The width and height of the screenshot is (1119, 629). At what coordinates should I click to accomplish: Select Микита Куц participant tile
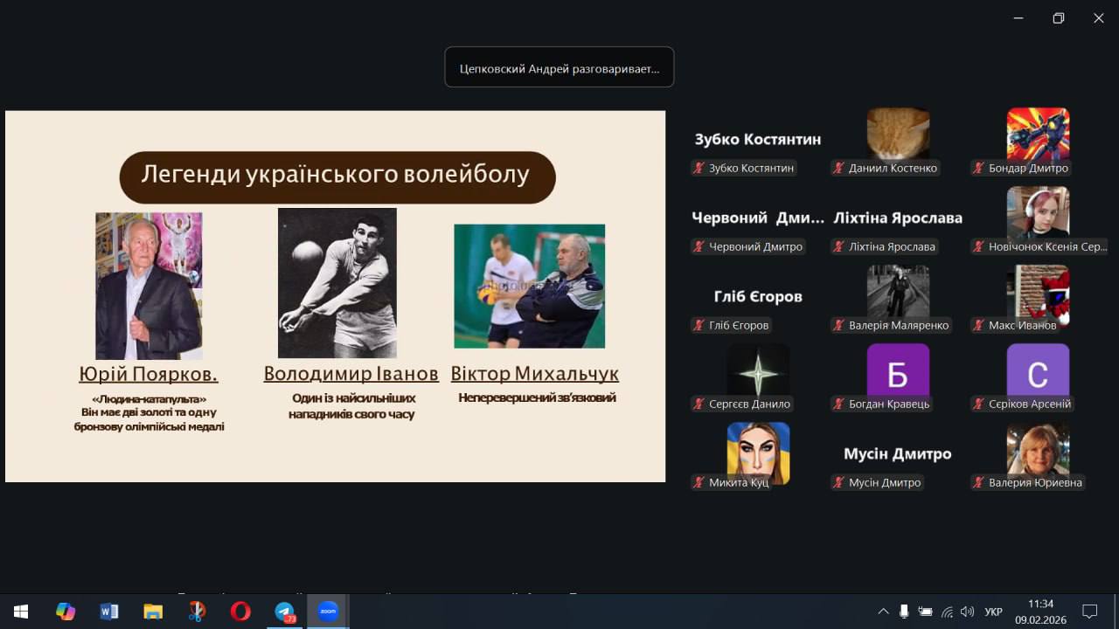tap(758, 453)
